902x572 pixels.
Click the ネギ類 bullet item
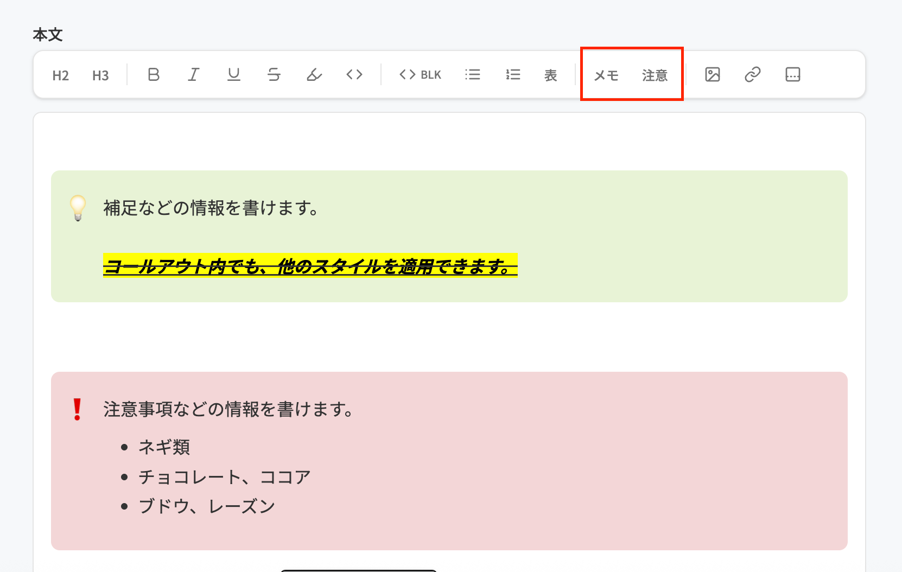coord(164,447)
